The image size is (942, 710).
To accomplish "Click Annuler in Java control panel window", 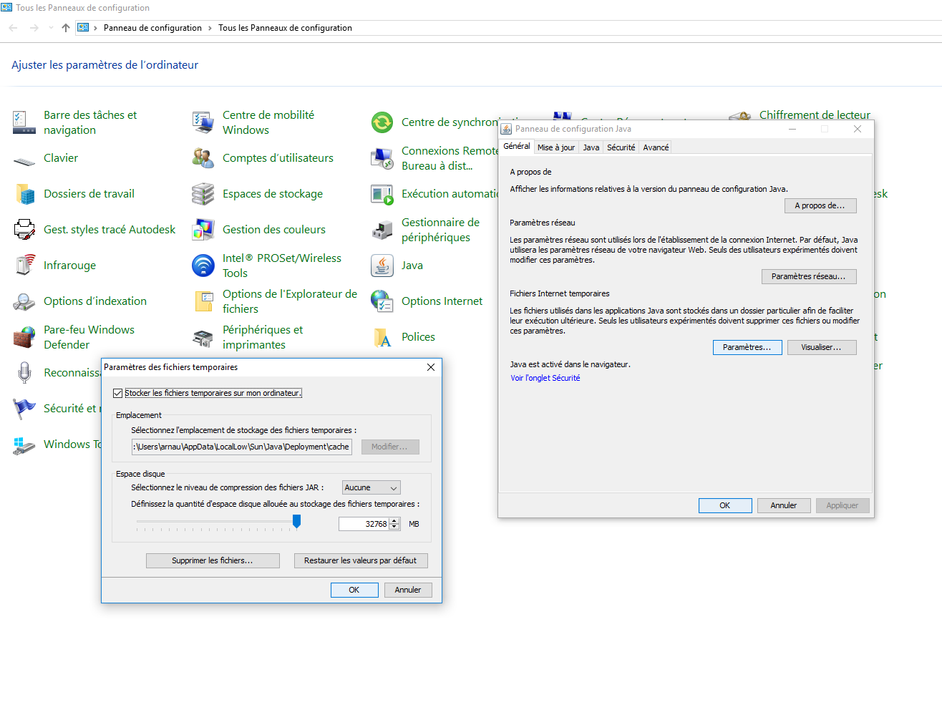I will point(784,505).
